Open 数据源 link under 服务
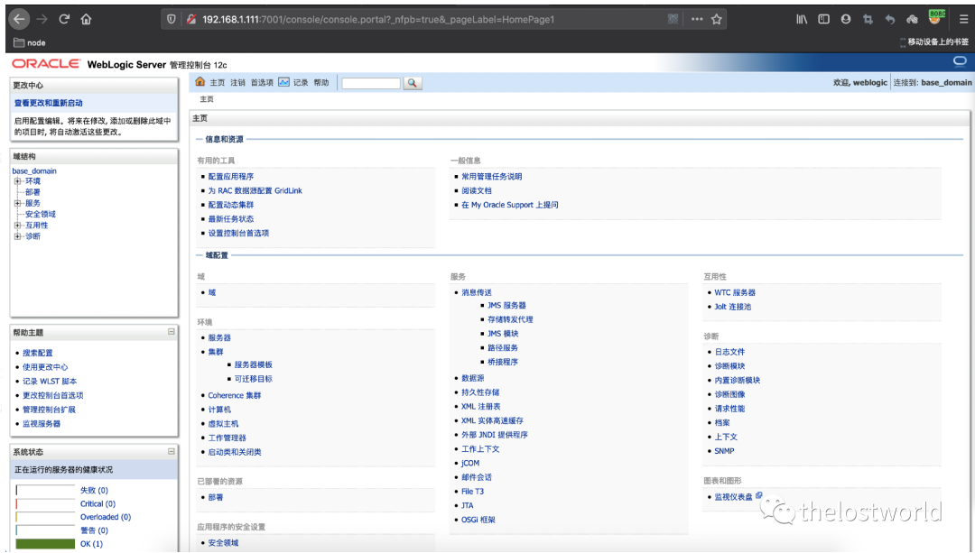Viewport: 975px width, 553px height. coord(472,378)
